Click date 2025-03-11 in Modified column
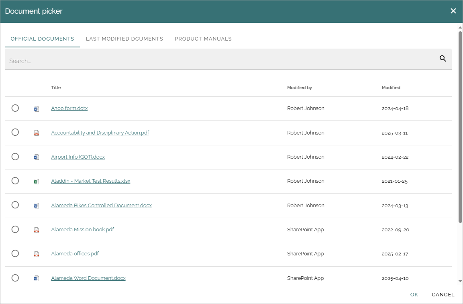Viewport: 463px width, 304px height. [x=394, y=133]
